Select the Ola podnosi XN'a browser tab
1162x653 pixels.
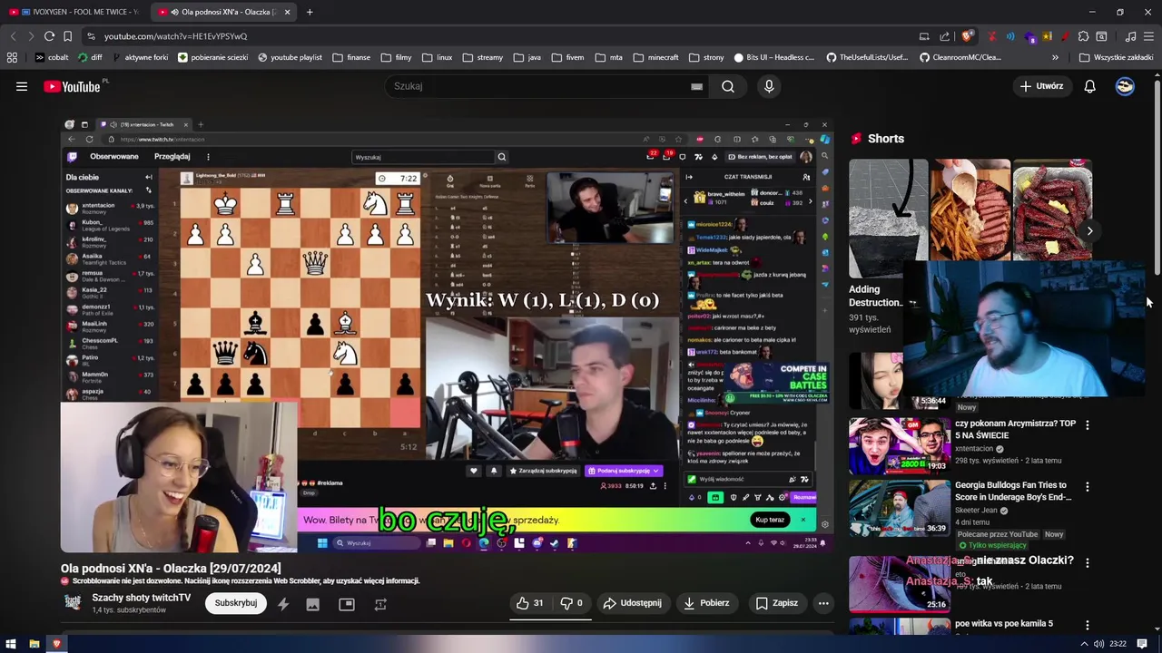[222, 12]
